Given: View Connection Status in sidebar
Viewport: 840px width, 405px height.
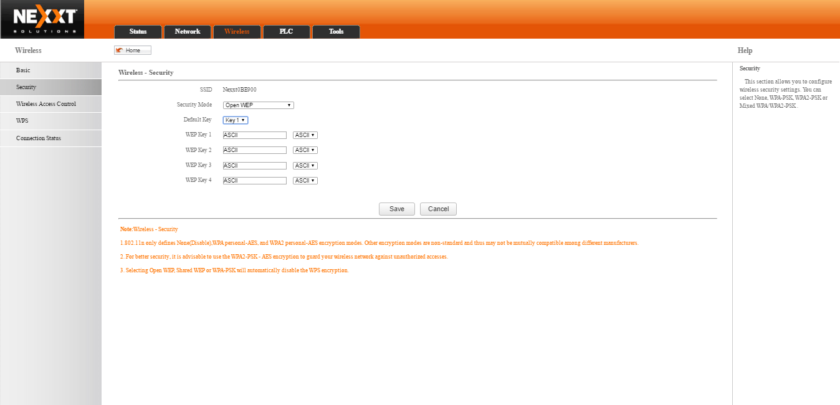Looking at the screenshot, I should click(x=50, y=138).
